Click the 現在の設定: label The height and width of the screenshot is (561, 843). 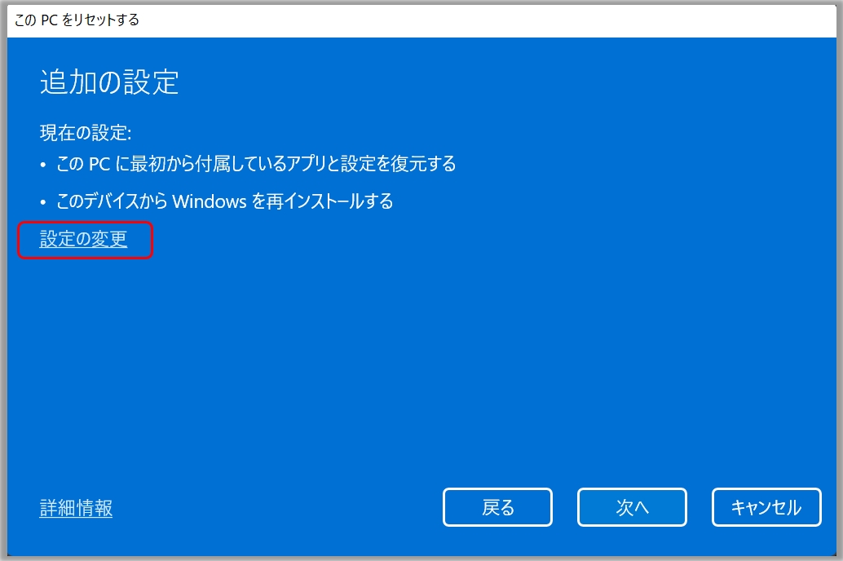[x=86, y=132]
